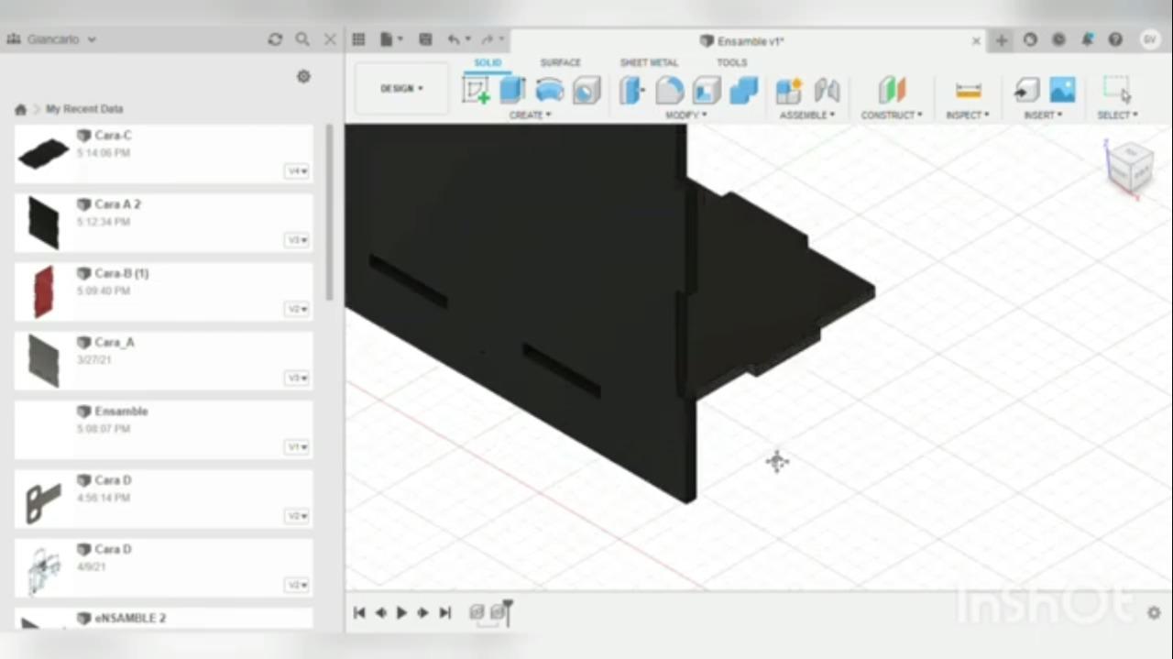Viewport: 1173px width, 659px height.
Task: Play the timeline
Action: tap(401, 612)
